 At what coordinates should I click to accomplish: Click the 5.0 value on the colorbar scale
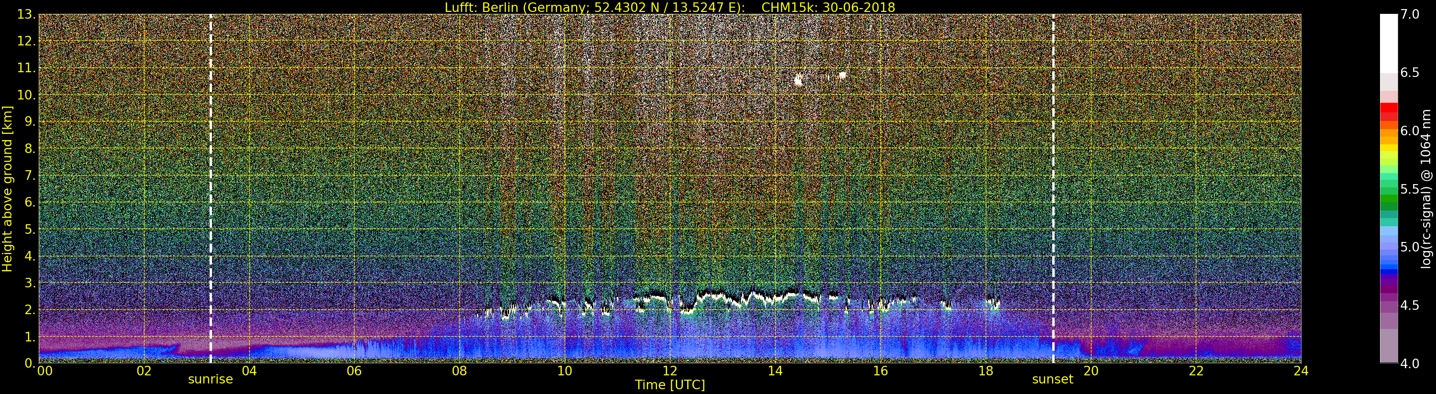tap(1410, 247)
